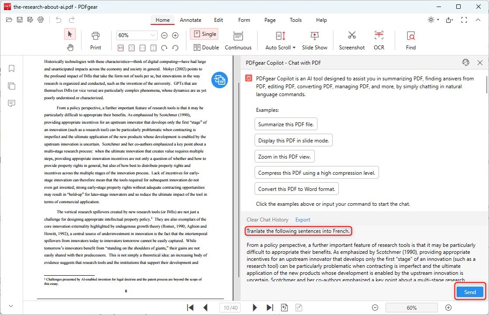489x315 pixels.
Task: Jump to the last page
Action: click(x=270, y=308)
